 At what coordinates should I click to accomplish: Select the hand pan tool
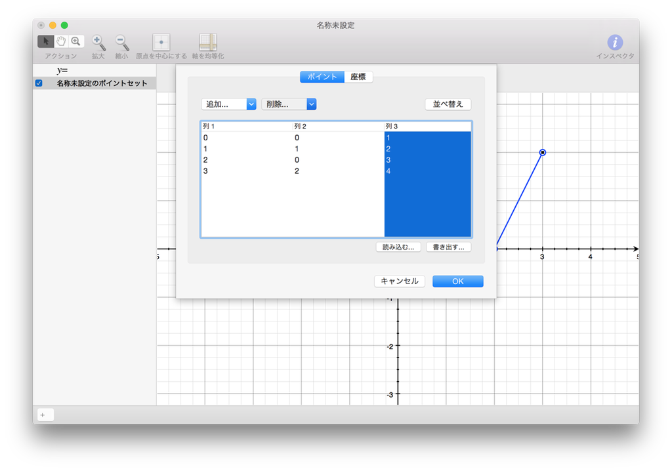pyautogui.click(x=60, y=41)
